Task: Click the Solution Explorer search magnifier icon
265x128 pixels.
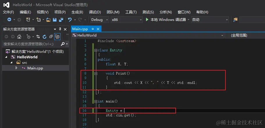Action: (63, 44)
